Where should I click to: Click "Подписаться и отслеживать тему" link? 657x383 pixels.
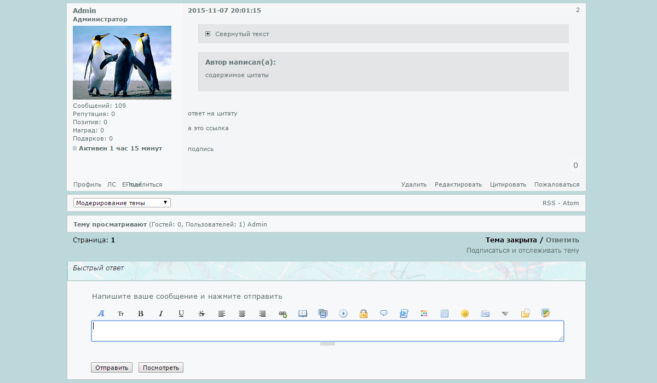pos(522,251)
